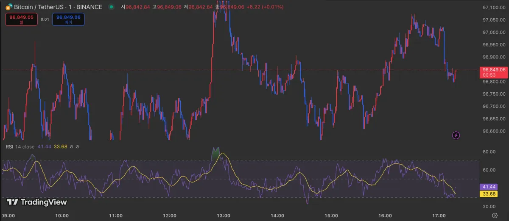Click the 96,600.00 price axis label

(x=493, y=131)
